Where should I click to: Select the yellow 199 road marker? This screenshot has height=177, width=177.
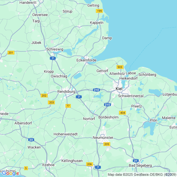pyautogui.click(x=99, y=11)
